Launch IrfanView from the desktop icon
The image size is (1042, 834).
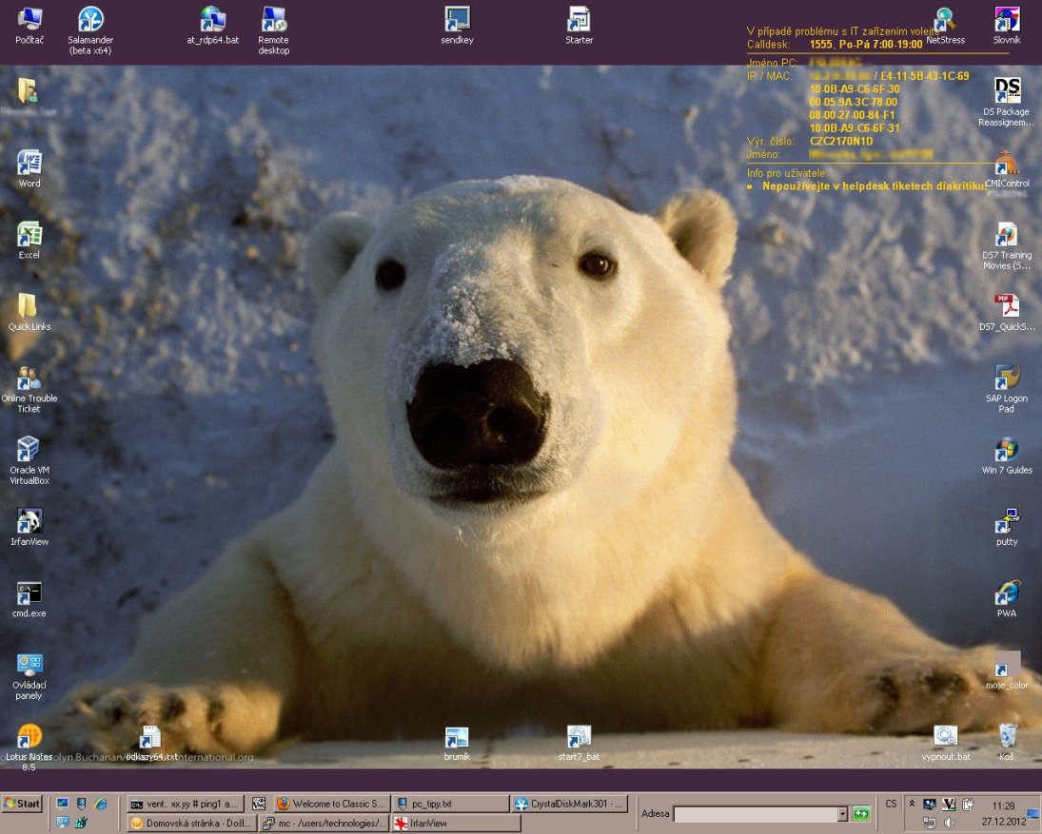click(x=29, y=521)
